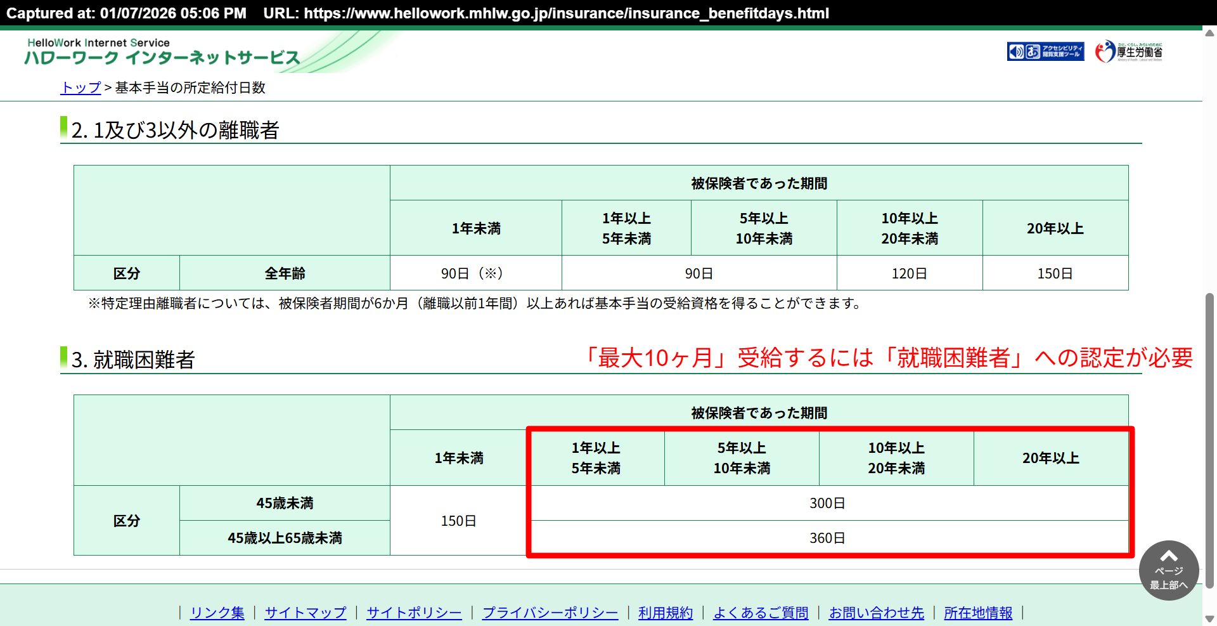Open the サイトマップ footer link

point(306,613)
